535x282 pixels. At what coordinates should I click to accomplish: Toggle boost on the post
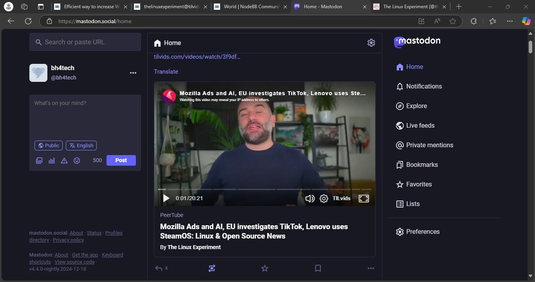click(212, 268)
